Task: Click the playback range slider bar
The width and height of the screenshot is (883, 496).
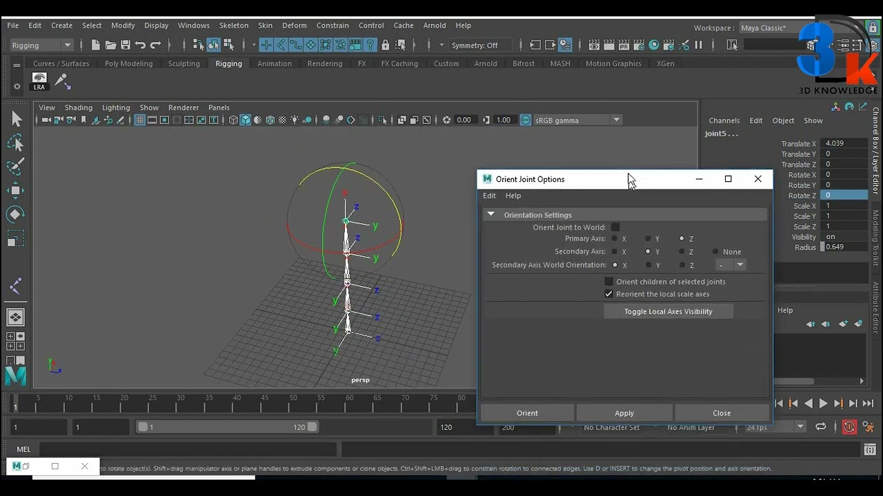Action: click(227, 427)
